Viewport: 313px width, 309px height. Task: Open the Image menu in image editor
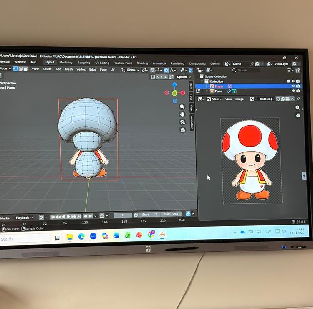click(239, 99)
